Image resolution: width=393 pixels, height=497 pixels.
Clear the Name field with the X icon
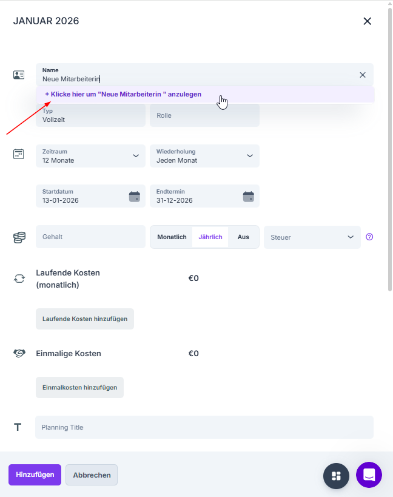(363, 75)
